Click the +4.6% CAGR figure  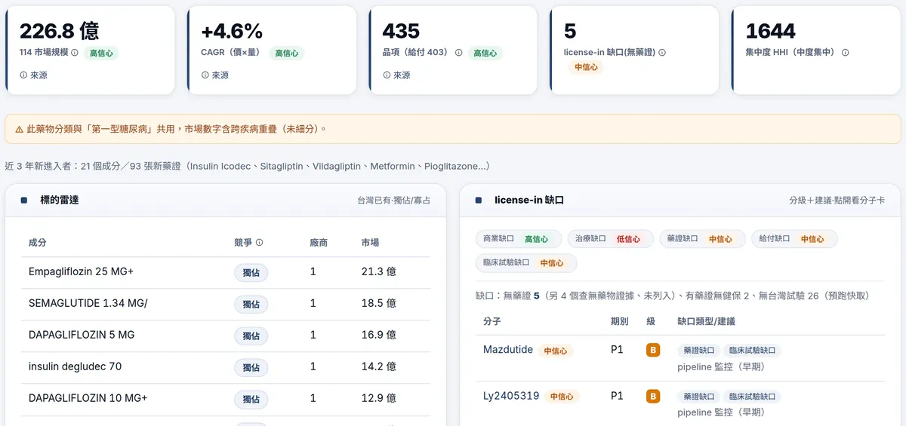[x=232, y=31]
